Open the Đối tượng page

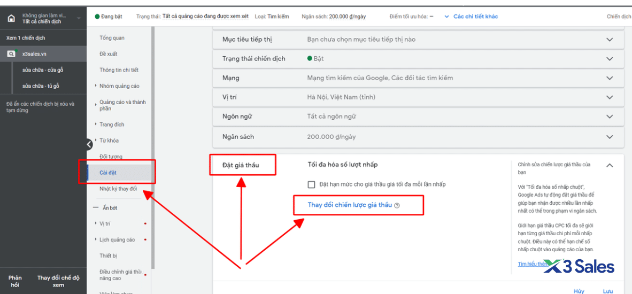[x=111, y=157]
